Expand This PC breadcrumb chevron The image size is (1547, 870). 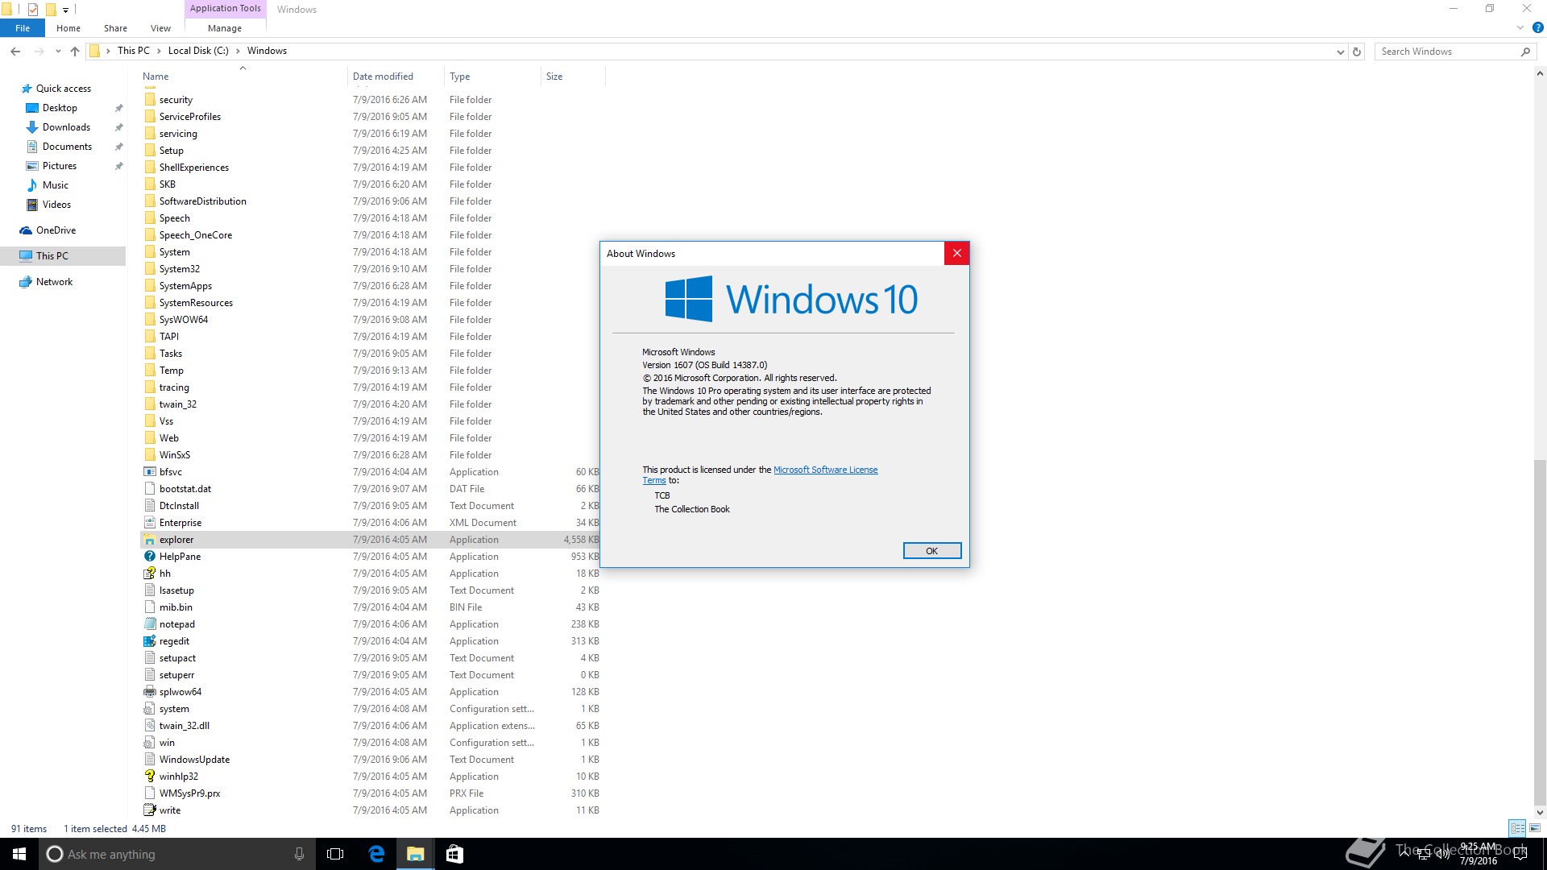[159, 51]
